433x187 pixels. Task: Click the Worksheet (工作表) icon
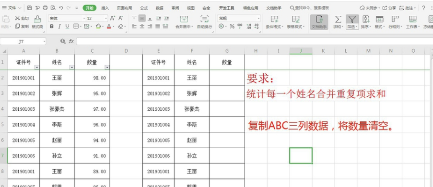coord(412,19)
